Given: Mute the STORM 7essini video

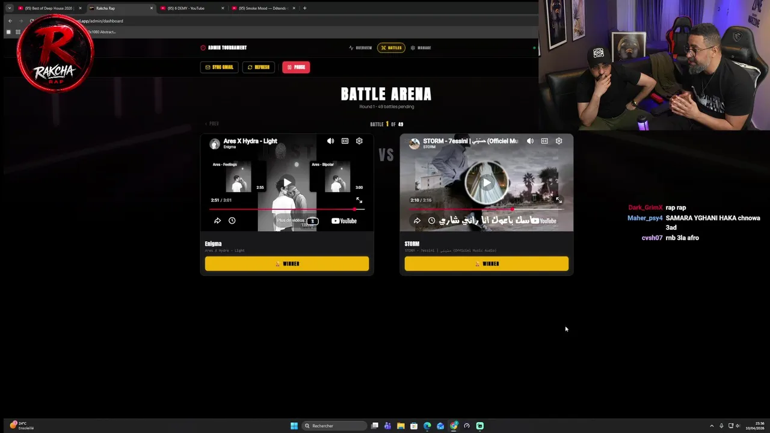Looking at the screenshot, I should coord(530,141).
